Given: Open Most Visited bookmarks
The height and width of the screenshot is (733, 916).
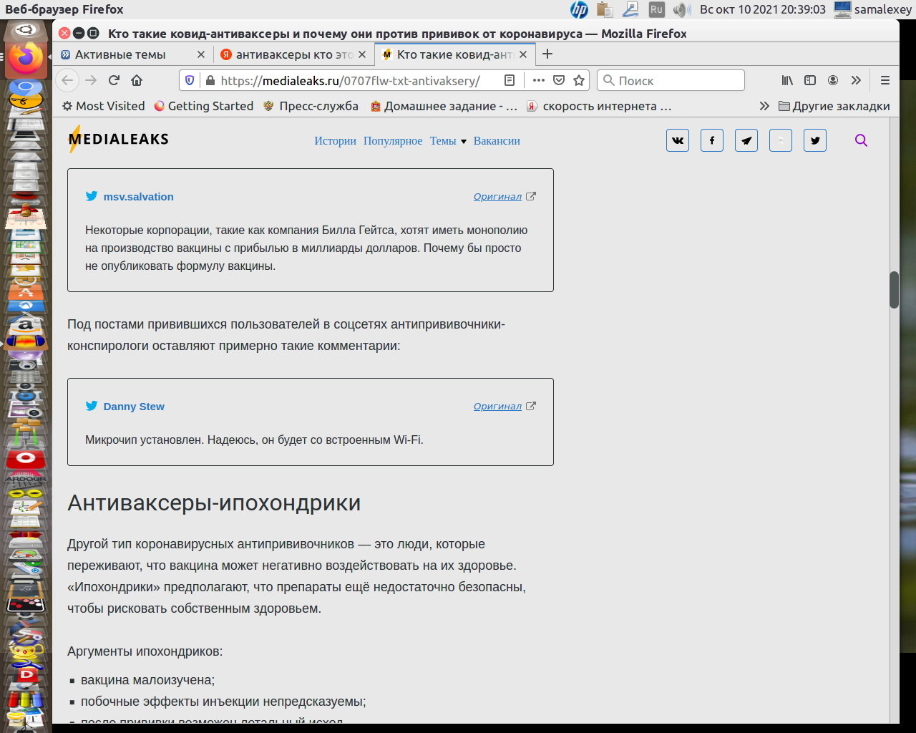Looking at the screenshot, I should click(104, 106).
